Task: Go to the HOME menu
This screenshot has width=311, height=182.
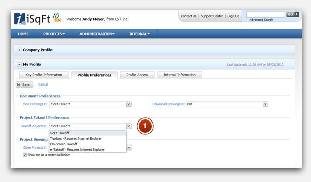Action: [23, 34]
